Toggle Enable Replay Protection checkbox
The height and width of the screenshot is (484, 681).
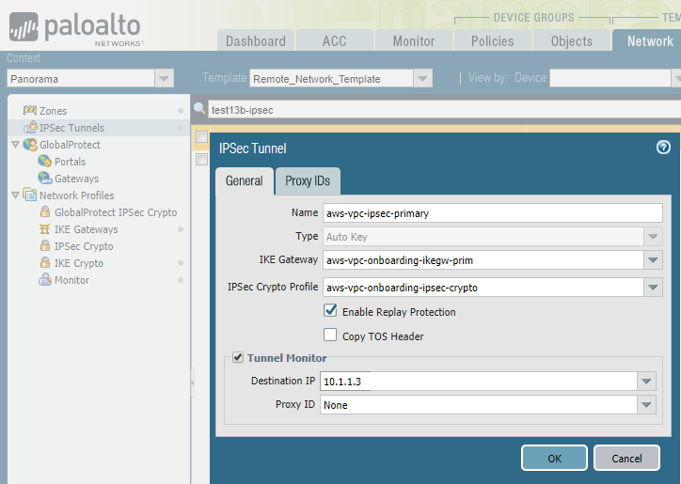pos(330,310)
